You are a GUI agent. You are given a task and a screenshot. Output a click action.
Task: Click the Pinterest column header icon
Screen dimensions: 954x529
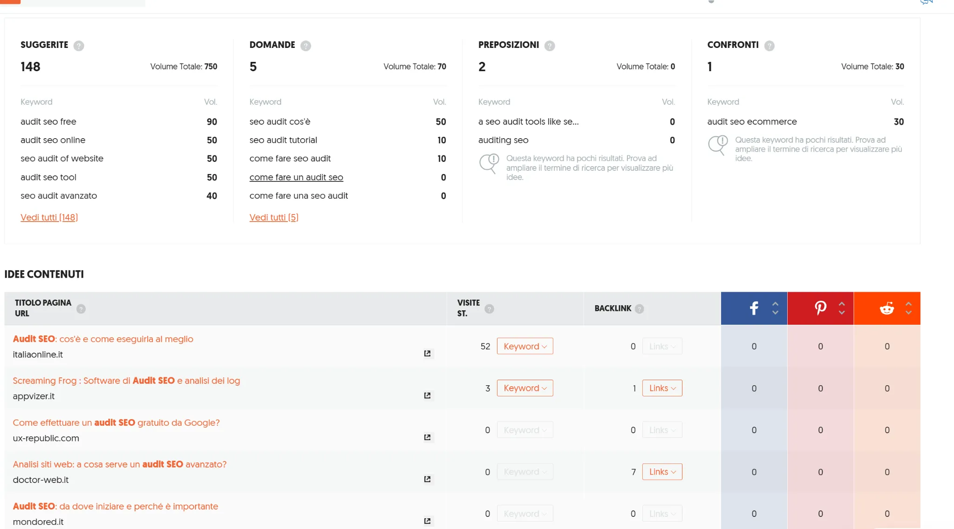(821, 308)
